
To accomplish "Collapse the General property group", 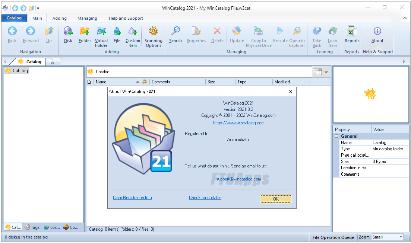I will [336, 136].
